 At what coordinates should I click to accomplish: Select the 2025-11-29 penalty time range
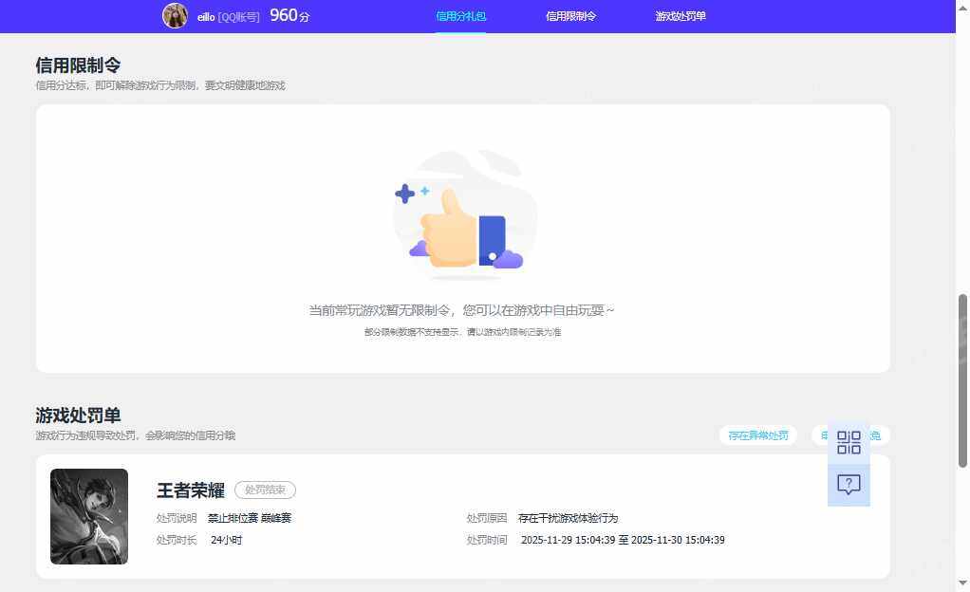point(623,540)
